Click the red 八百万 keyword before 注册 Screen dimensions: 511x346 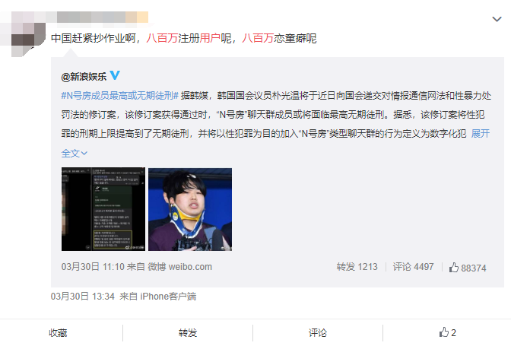[162, 39]
